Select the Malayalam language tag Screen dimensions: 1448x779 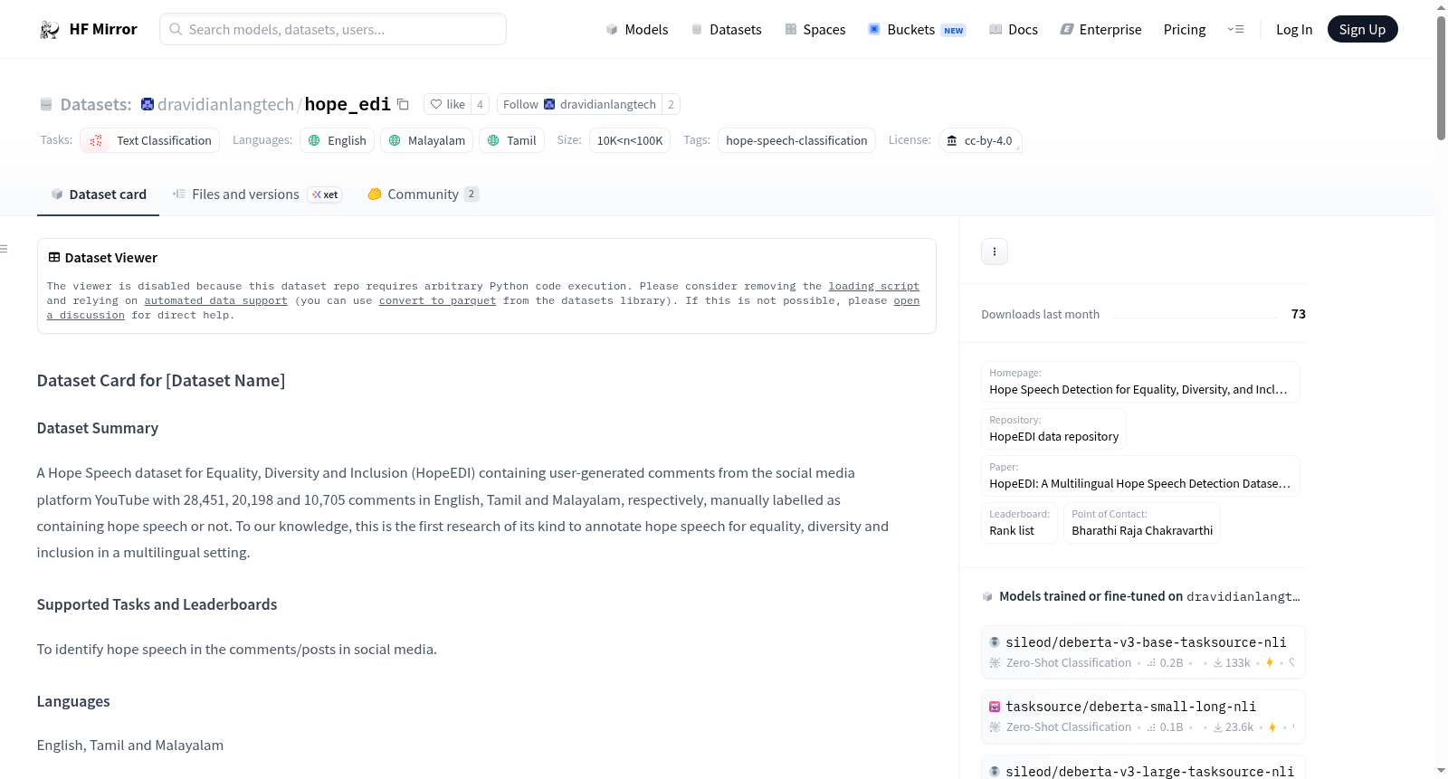[x=426, y=141]
